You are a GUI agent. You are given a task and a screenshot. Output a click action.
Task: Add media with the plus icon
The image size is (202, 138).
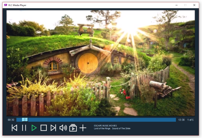click(83, 128)
